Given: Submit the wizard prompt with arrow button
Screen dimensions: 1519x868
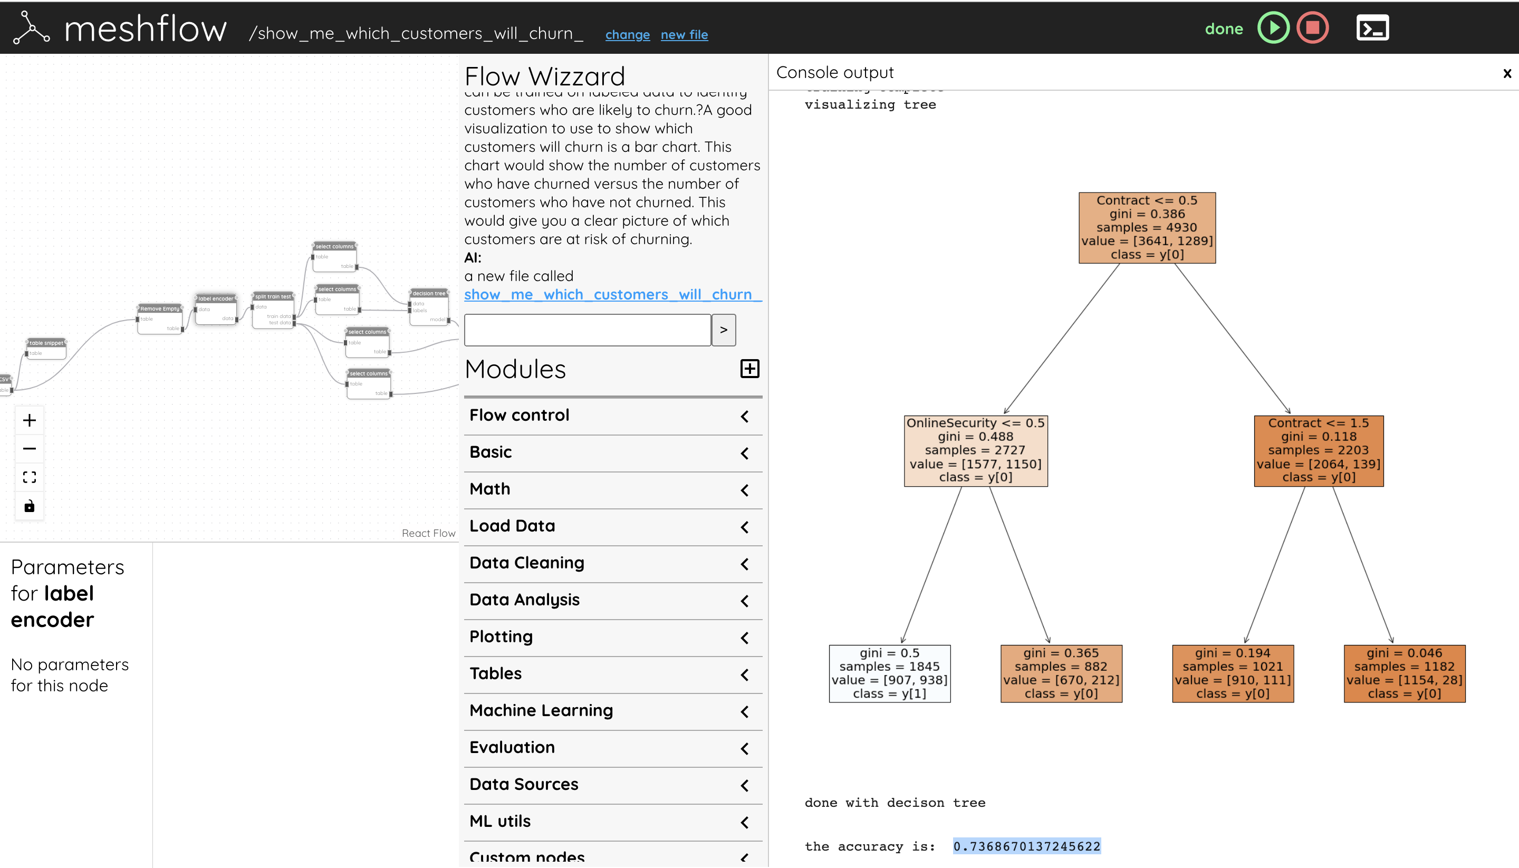Looking at the screenshot, I should 723,330.
